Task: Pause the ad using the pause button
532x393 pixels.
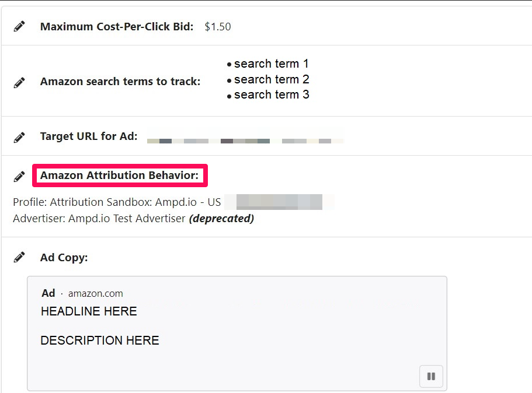Action: pos(431,376)
